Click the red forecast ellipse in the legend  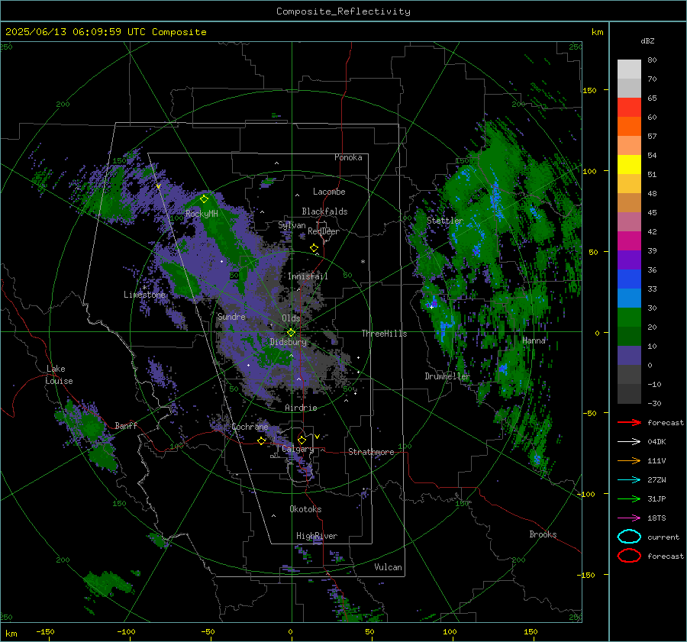tap(629, 556)
